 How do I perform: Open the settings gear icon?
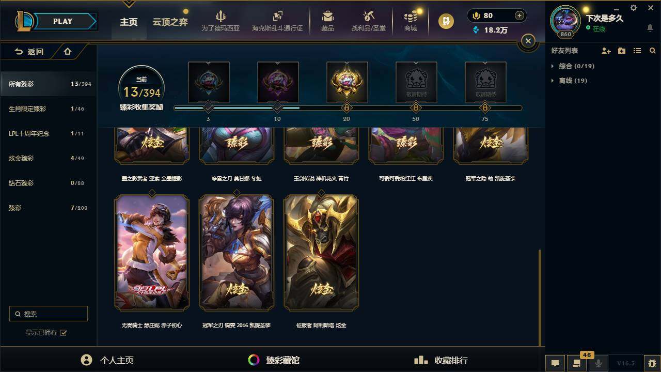(x=634, y=8)
